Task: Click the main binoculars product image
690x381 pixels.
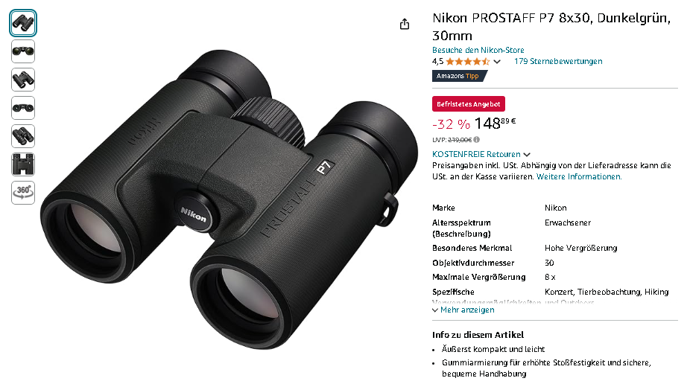Action: (x=229, y=199)
